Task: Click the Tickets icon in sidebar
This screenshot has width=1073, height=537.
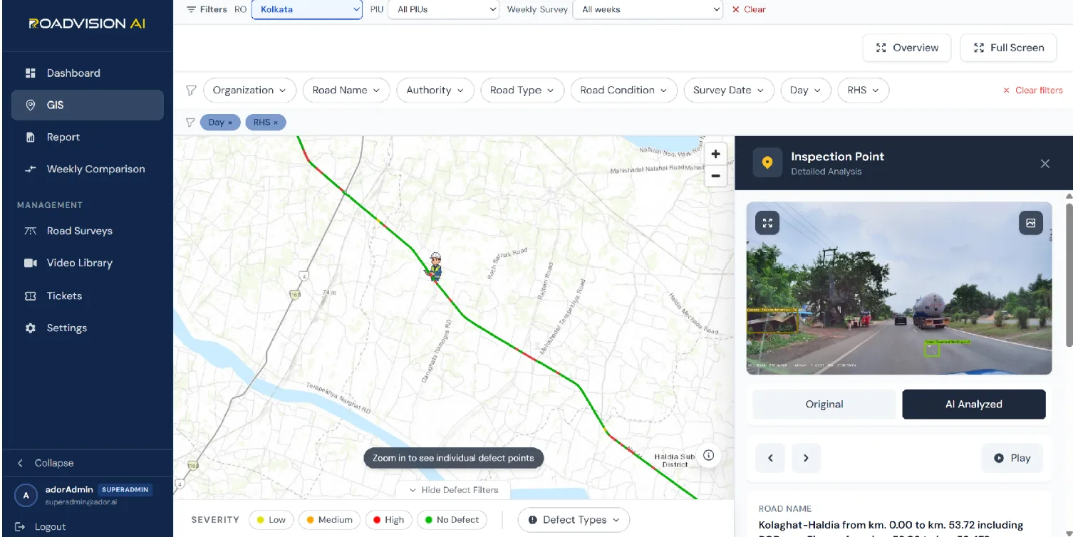Action: click(31, 296)
